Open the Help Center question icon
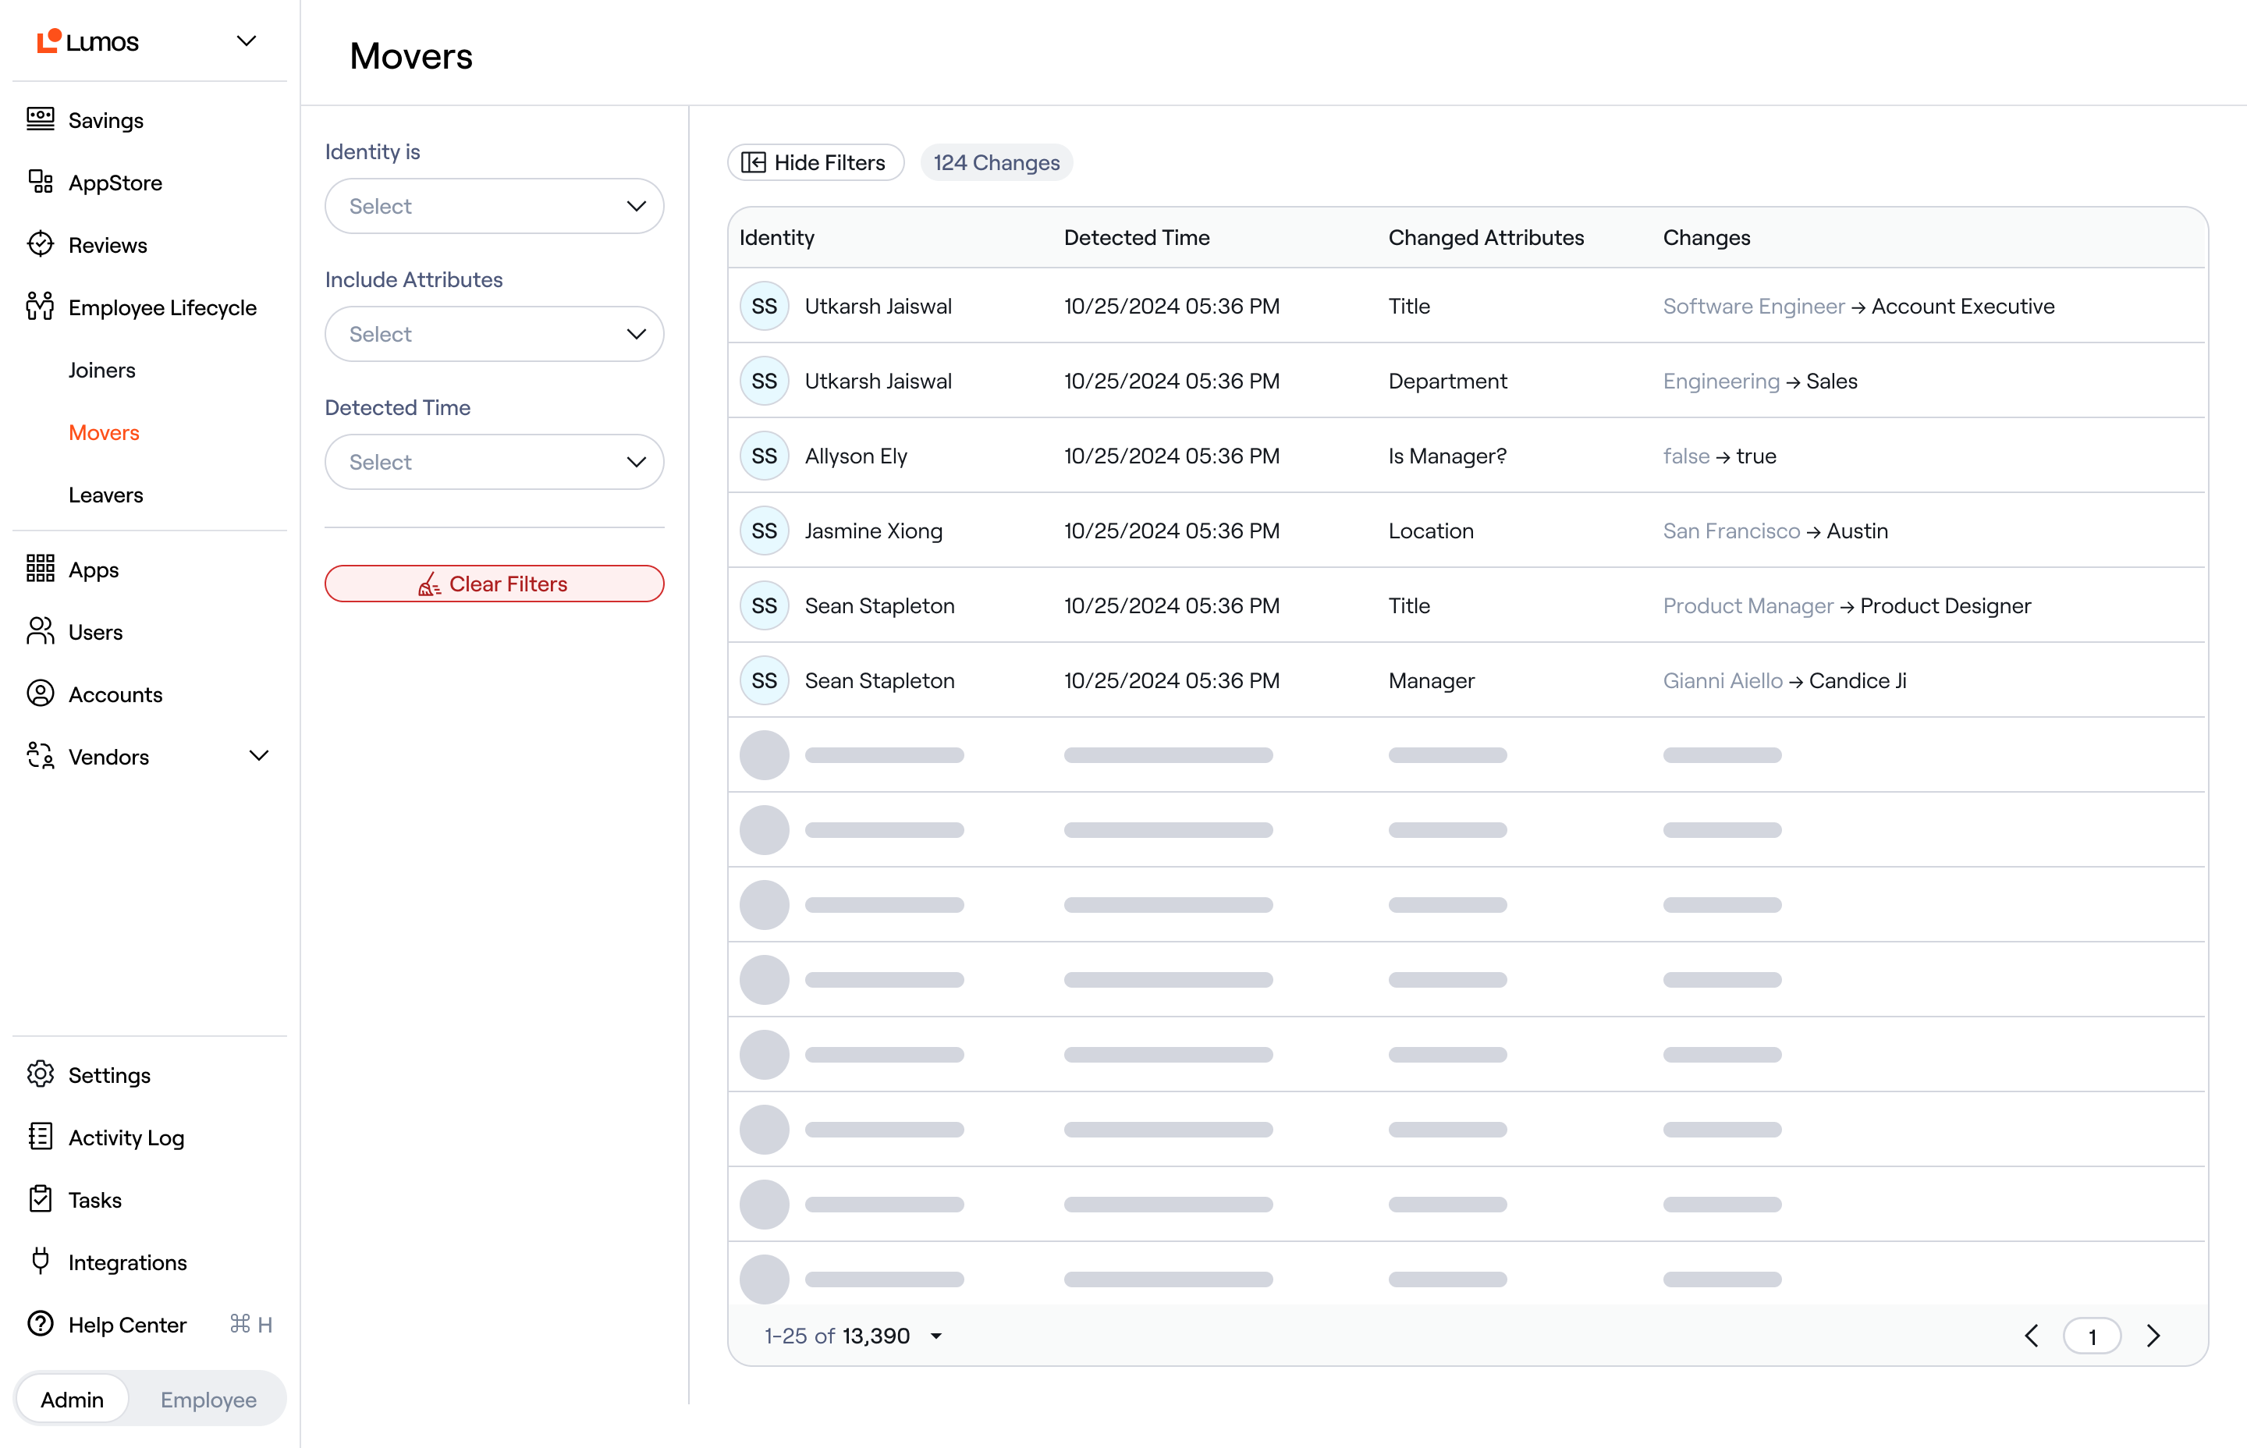The image size is (2247, 1448). pos(41,1324)
